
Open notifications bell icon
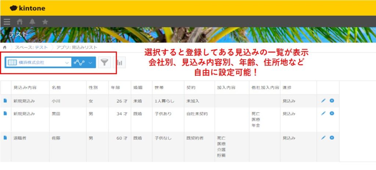(32, 22)
